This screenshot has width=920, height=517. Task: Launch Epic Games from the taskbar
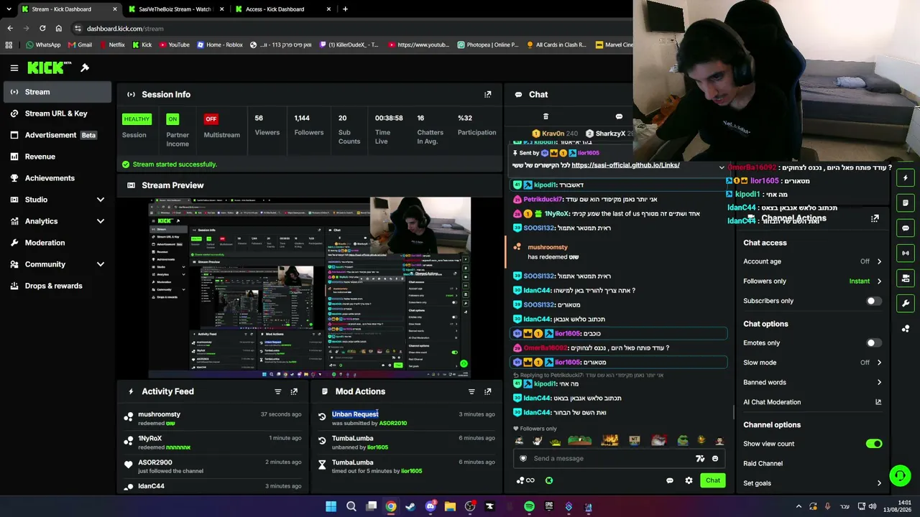click(549, 507)
